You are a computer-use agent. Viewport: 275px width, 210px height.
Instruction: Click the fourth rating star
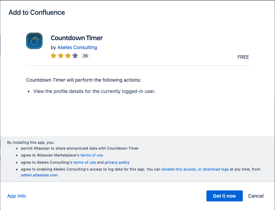tap(75, 55)
